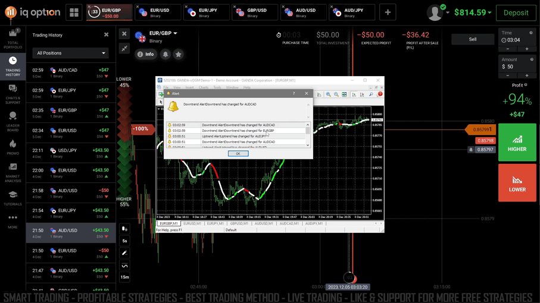Click the alert bell beside 0.85797 price
Image resolution: width=540 pixels, height=303 pixels.
tap(471, 150)
